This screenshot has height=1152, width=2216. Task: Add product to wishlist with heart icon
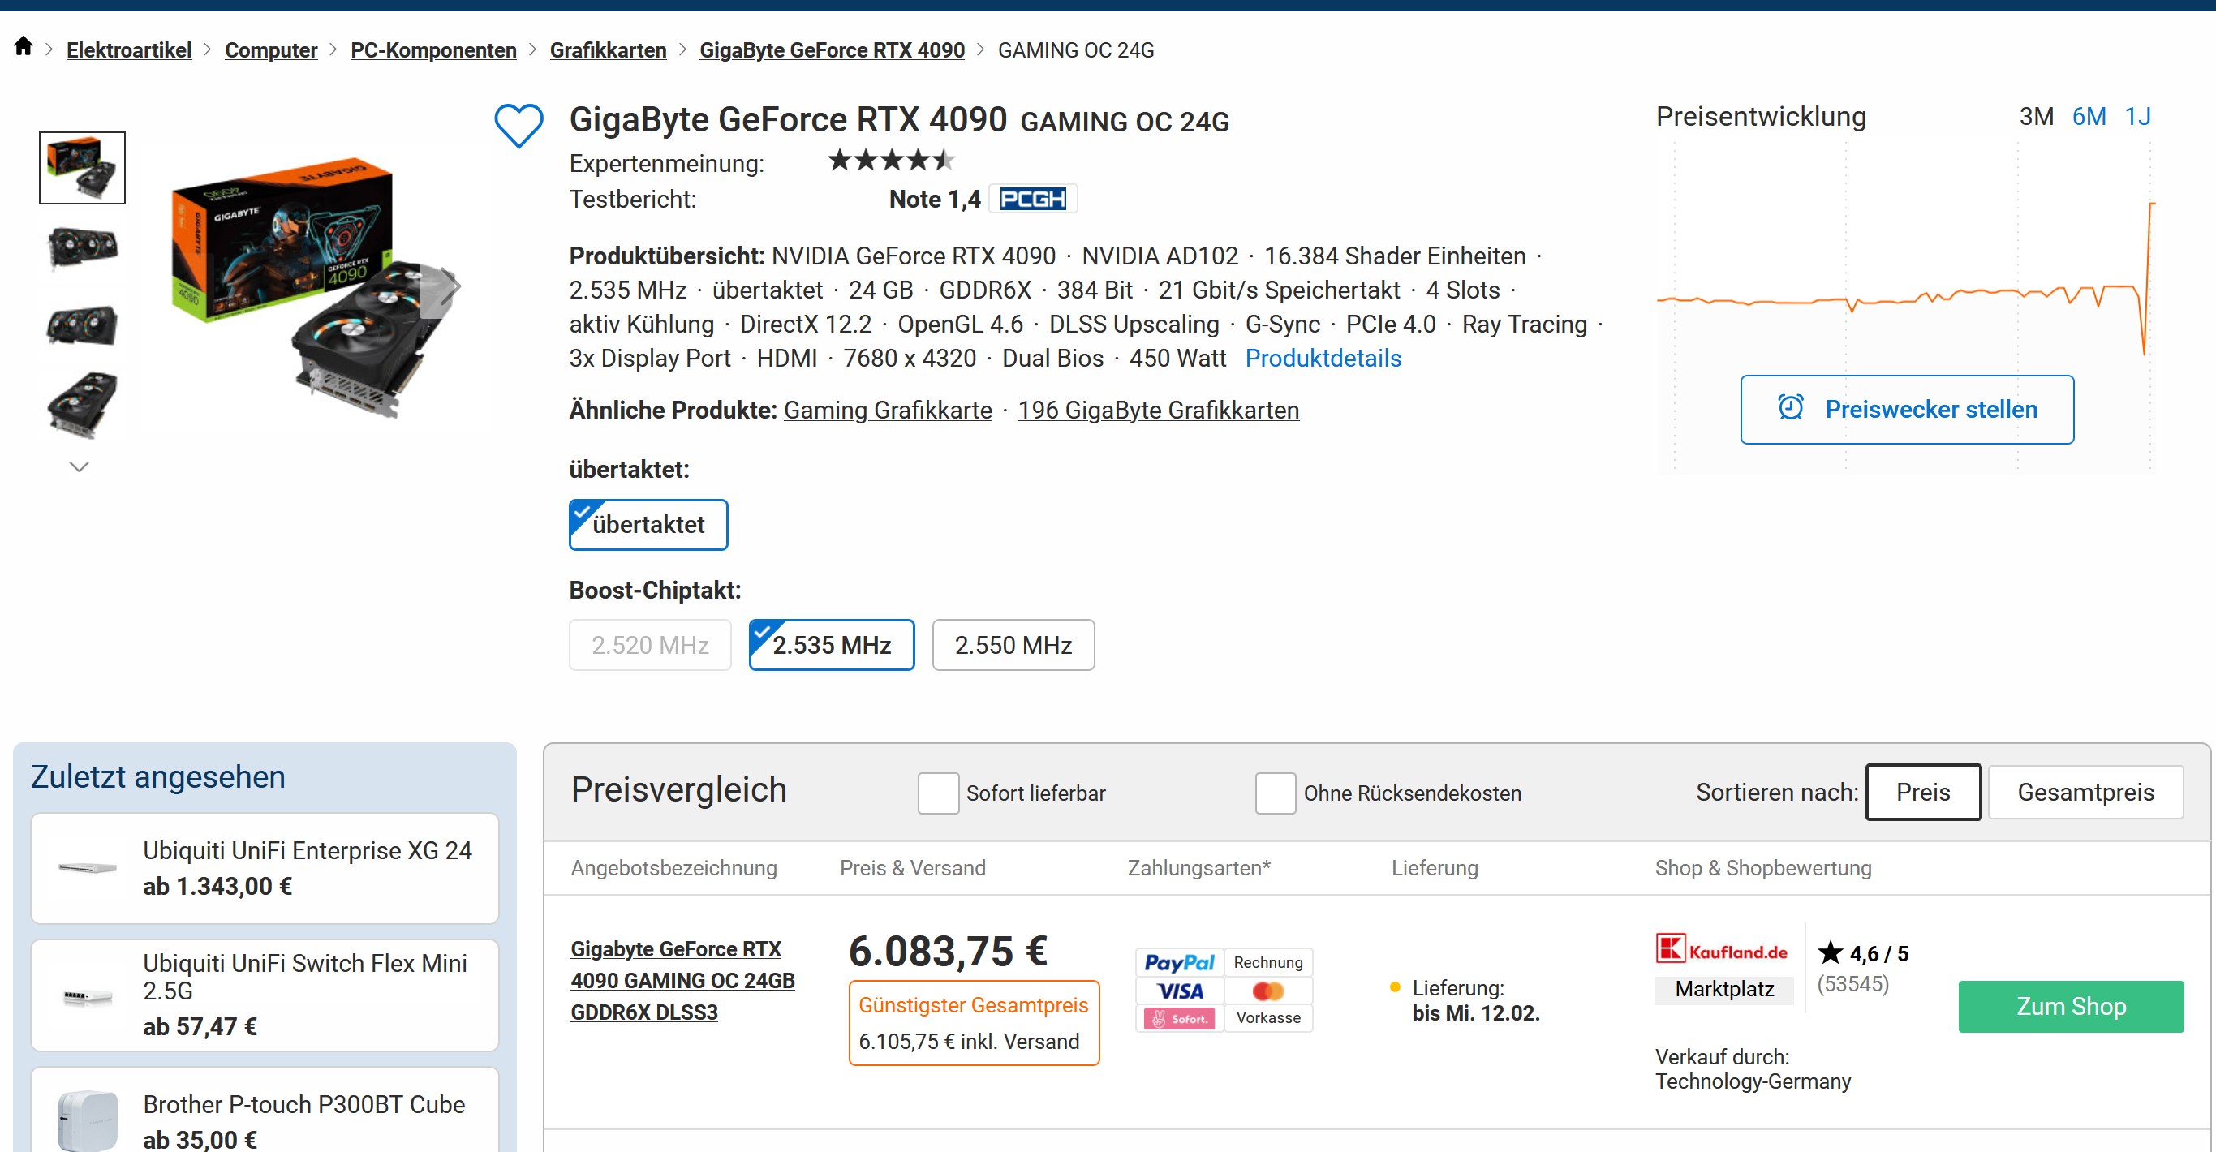click(x=519, y=126)
